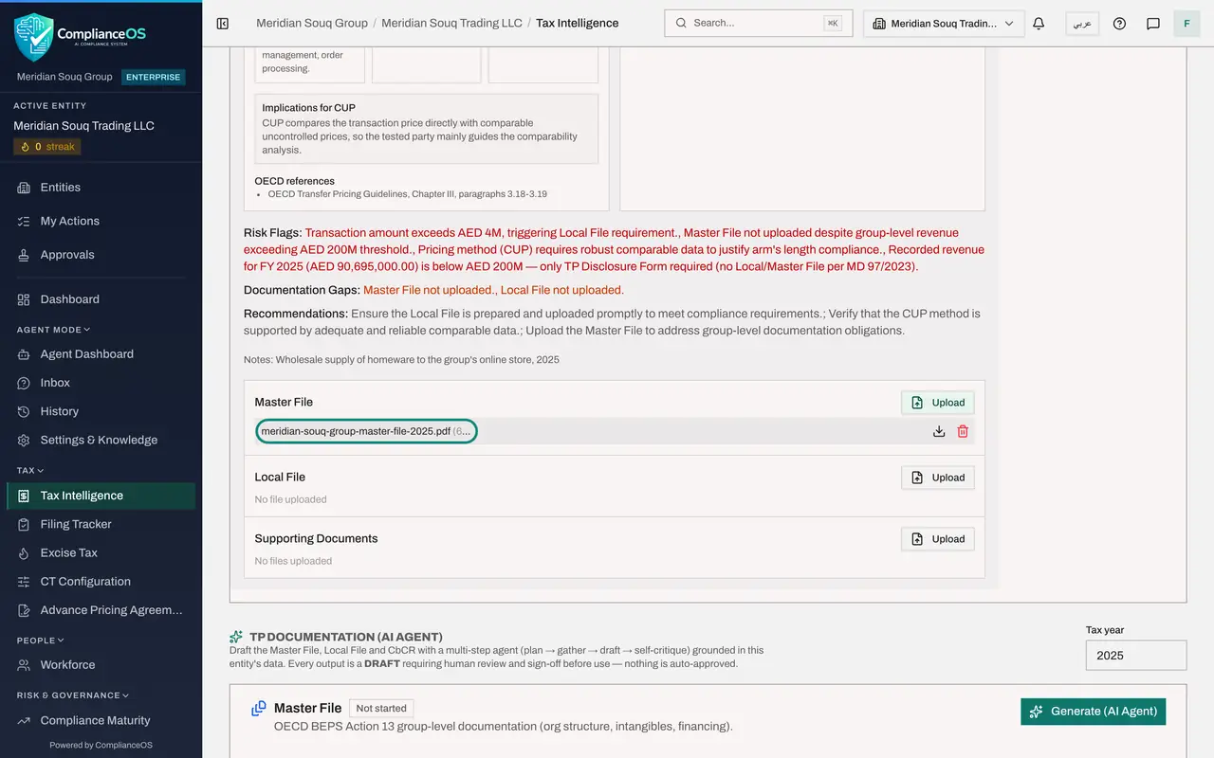Collapse the People section

pos(41,641)
